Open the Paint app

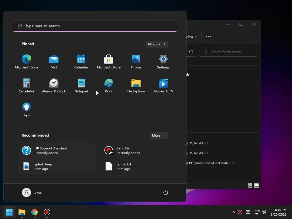click(x=109, y=86)
